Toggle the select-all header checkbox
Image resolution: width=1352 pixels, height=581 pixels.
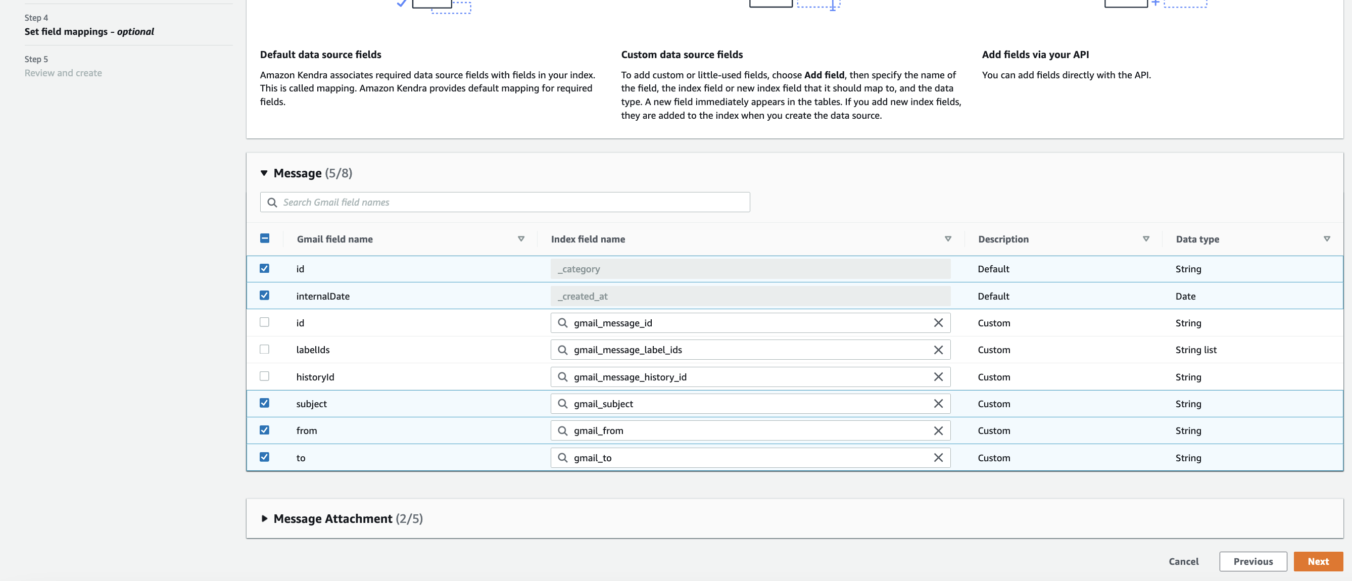point(265,238)
